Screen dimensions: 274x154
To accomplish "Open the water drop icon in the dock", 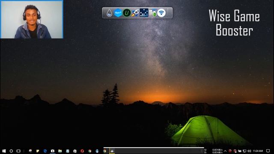I will pyautogui.click(x=110, y=13).
